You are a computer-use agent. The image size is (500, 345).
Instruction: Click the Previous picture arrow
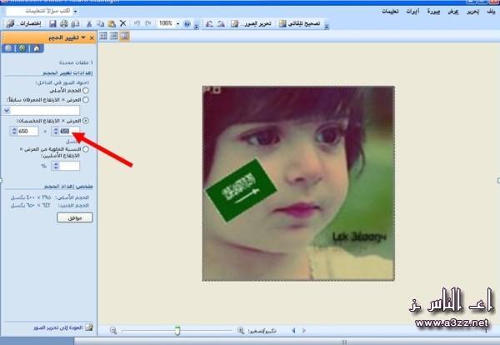(293, 331)
